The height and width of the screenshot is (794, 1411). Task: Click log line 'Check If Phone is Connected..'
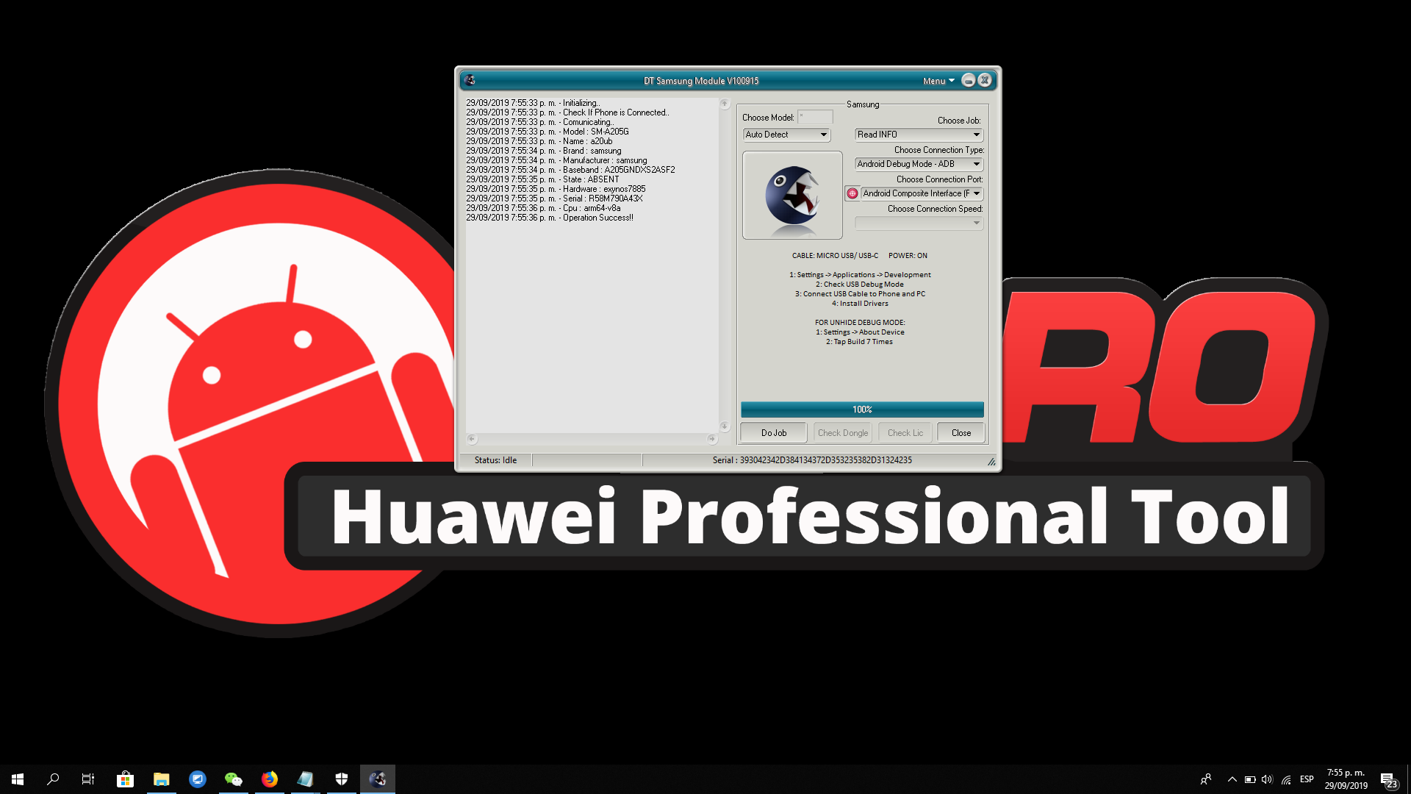[x=567, y=112]
